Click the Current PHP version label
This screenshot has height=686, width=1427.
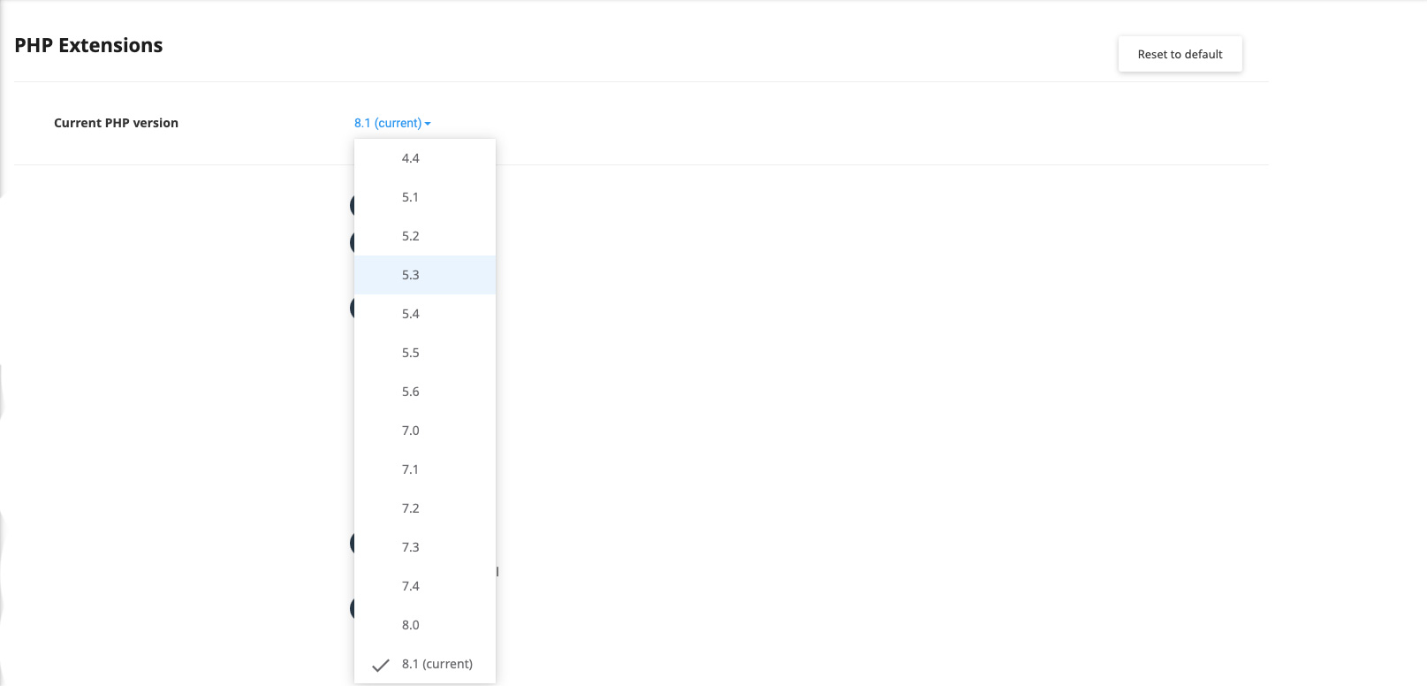[116, 123]
